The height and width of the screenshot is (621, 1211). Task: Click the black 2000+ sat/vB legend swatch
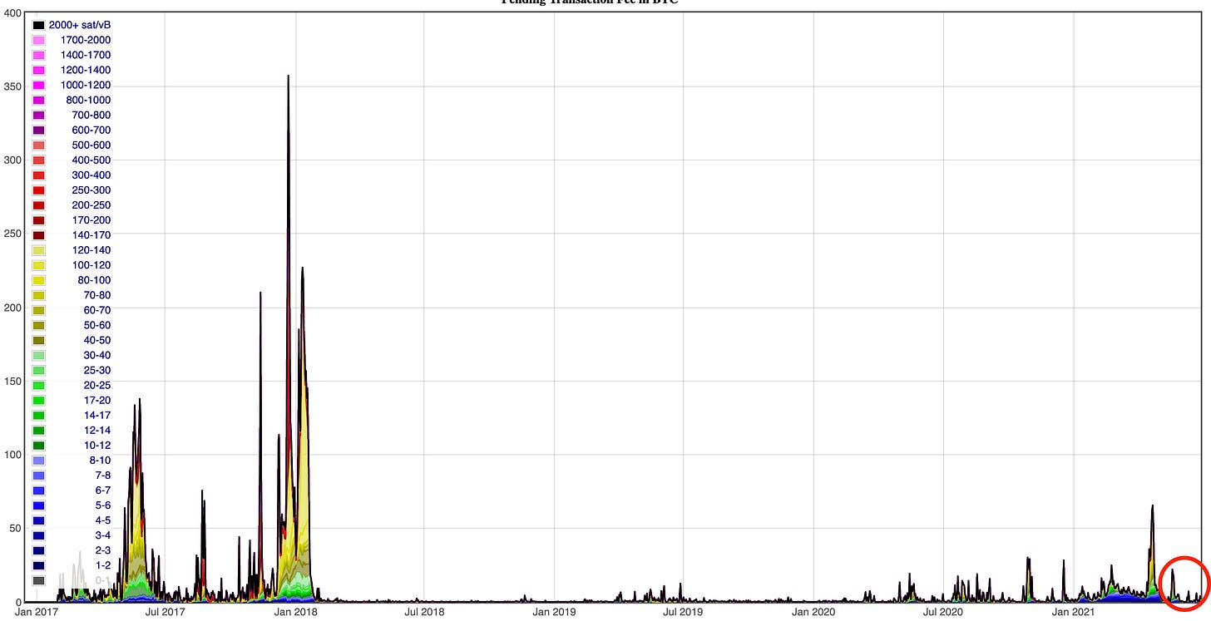pos(38,25)
